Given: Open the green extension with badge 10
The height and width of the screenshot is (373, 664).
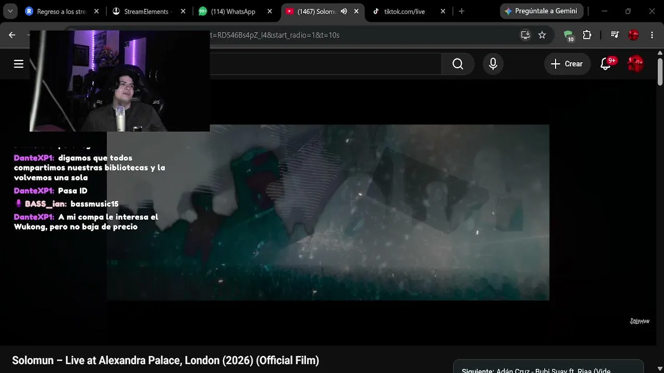Looking at the screenshot, I should tap(569, 35).
